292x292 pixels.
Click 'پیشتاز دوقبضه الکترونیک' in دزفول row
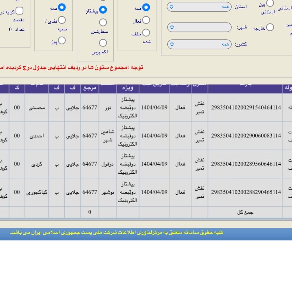click(128, 164)
